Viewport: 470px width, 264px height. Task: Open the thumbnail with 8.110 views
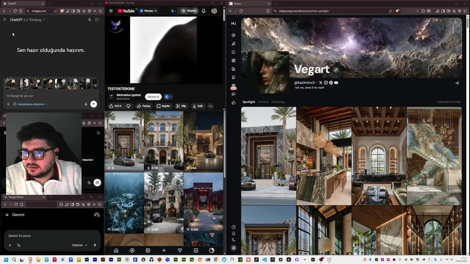click(x=164, y=141)
